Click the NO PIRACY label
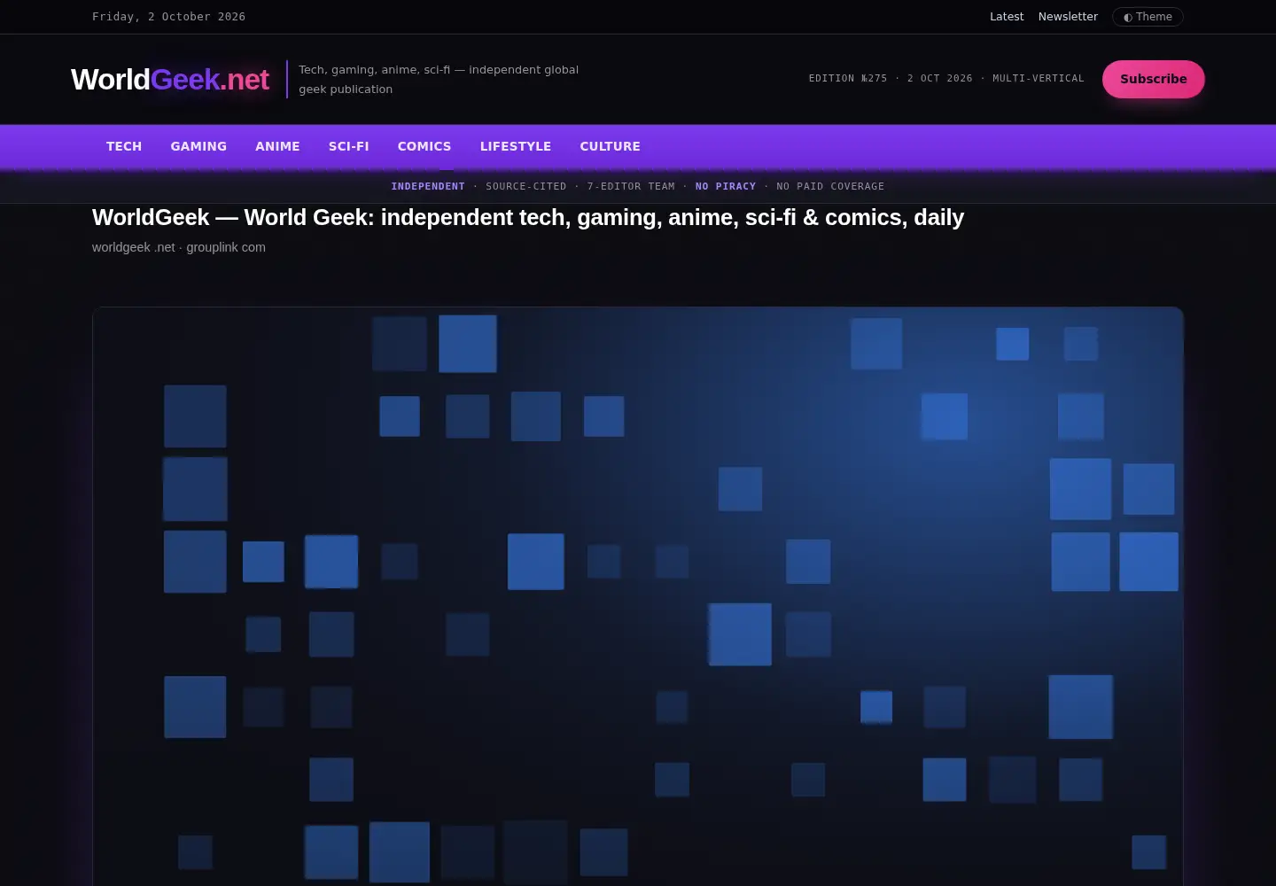Image resolution: width=1276 pixels, height=886 pixels. click(x=726, y=186)
